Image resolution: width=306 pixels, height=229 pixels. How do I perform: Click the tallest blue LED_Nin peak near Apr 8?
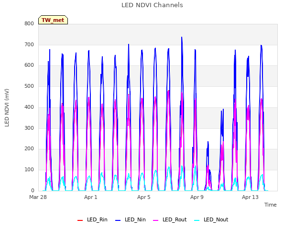coord(182,37)
